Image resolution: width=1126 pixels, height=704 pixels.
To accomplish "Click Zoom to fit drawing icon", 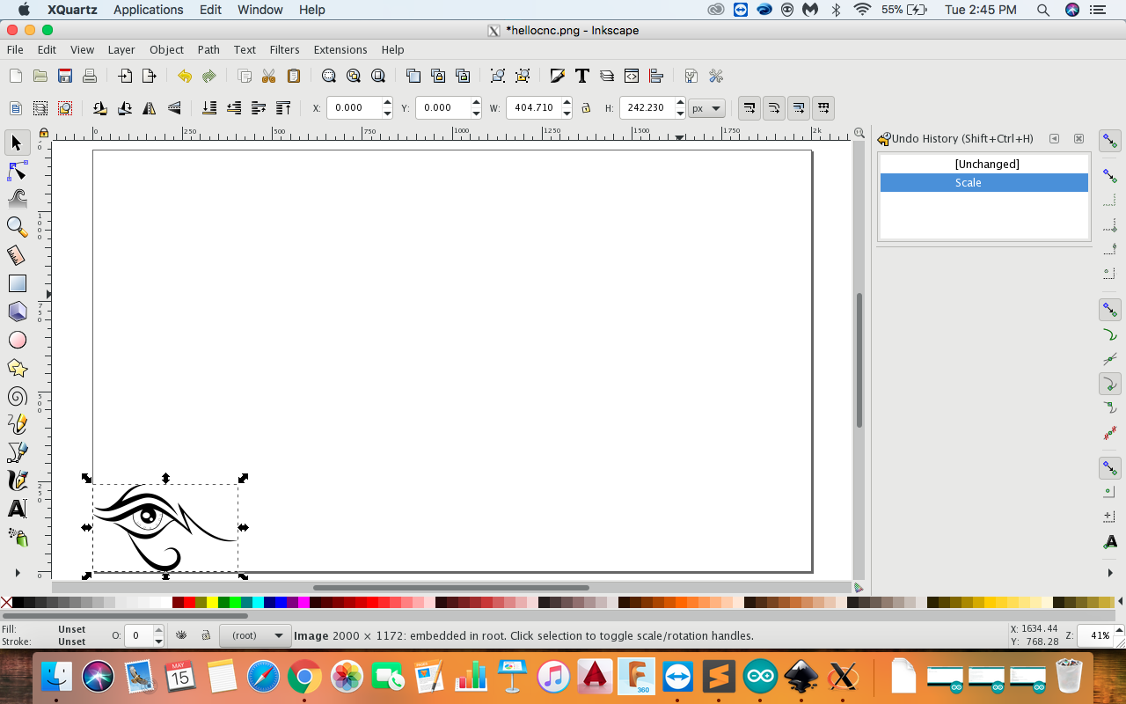I will 354,76.
